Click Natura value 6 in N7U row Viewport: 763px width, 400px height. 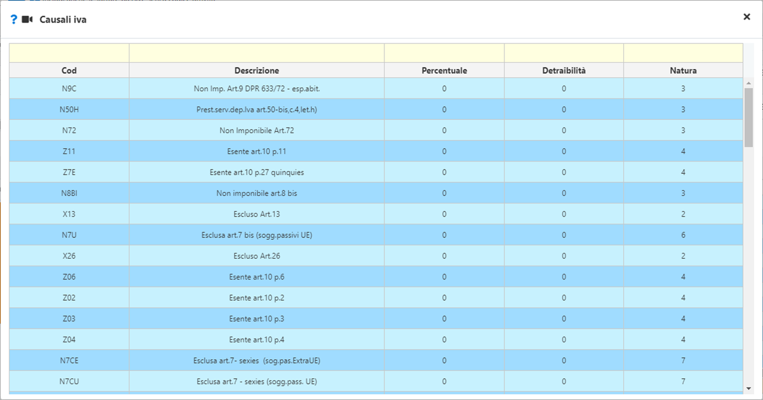pyautogui.click(x=683, y=235)
